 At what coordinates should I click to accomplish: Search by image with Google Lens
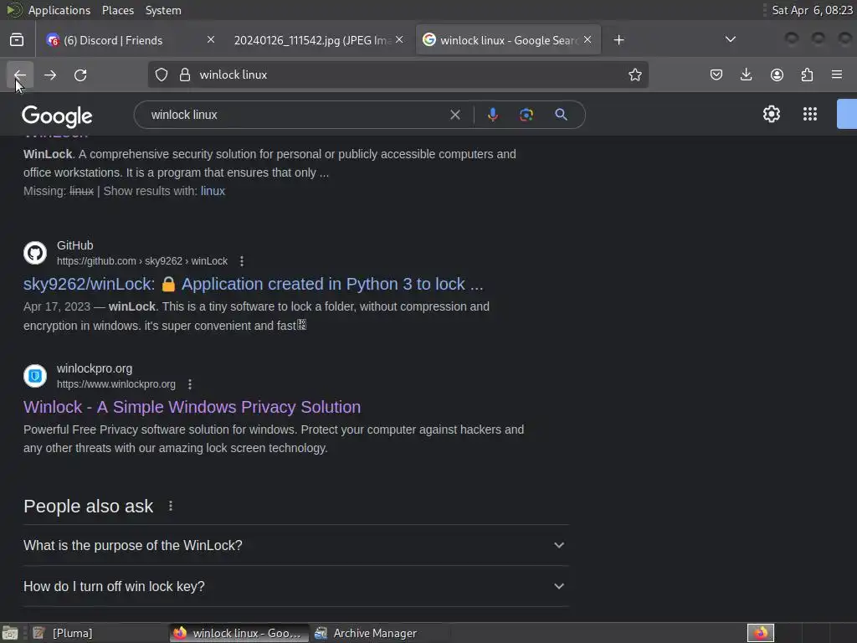click(526, 115)
